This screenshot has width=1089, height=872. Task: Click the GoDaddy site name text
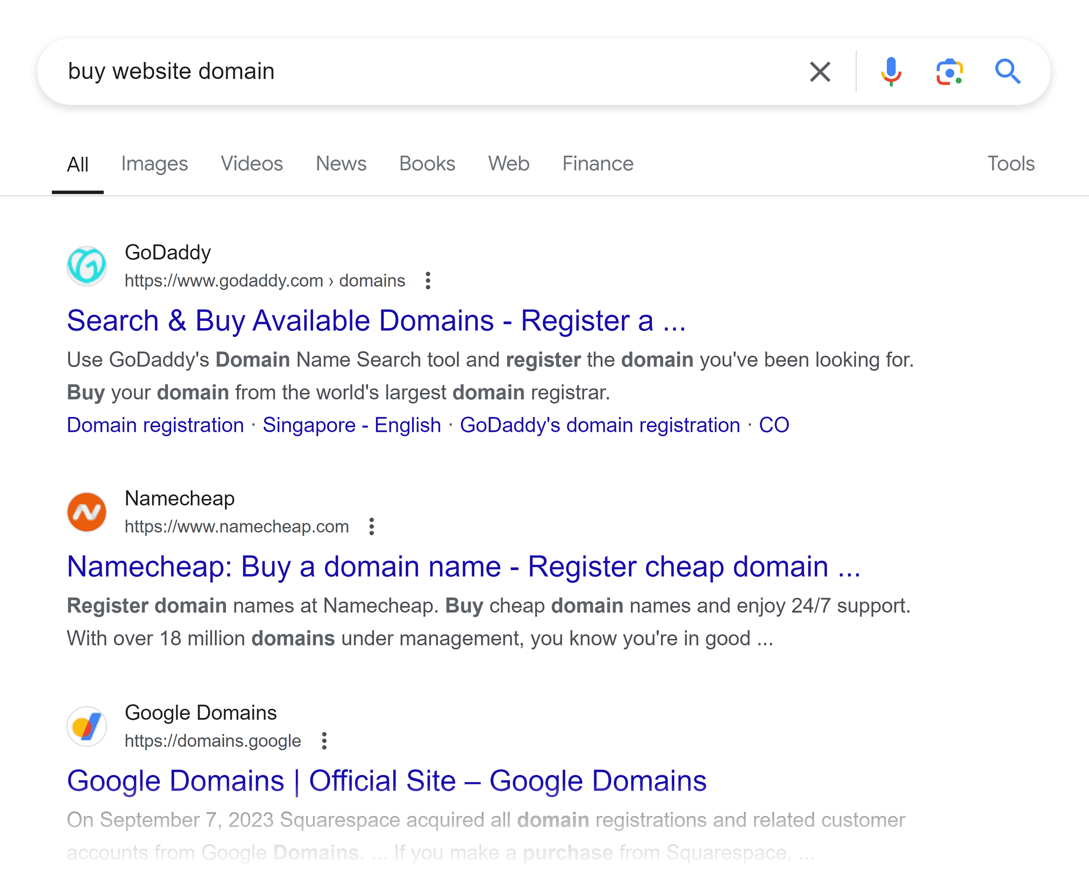[168, 253]
